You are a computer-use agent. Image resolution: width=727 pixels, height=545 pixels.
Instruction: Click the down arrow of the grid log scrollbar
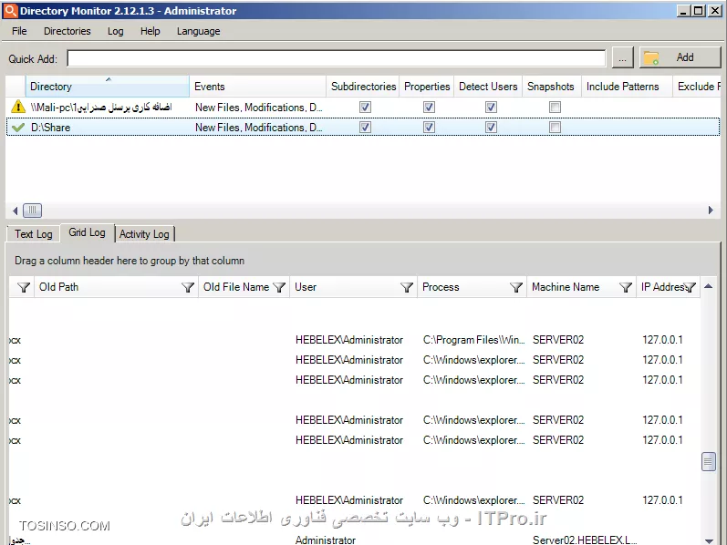point(709,540)
